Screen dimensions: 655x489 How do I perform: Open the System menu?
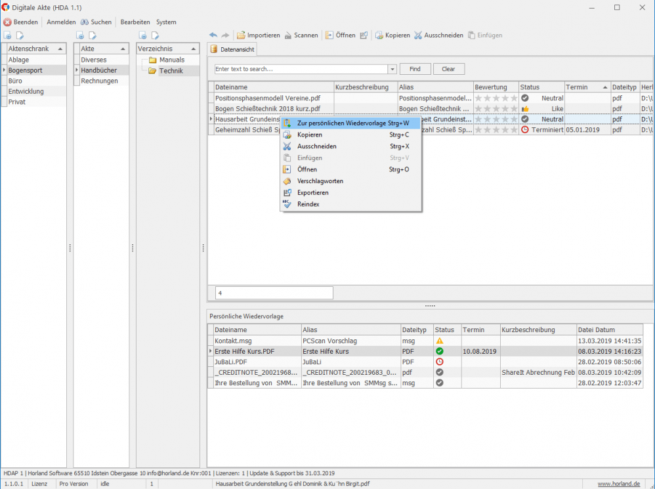[166, 22]
